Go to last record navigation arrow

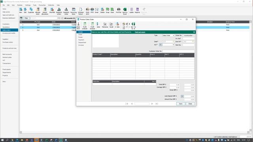[x=157, y=104]
